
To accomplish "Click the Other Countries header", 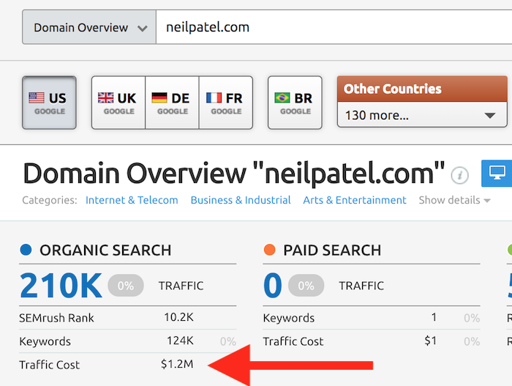I will pyautogui.click(x=422, y=89).
